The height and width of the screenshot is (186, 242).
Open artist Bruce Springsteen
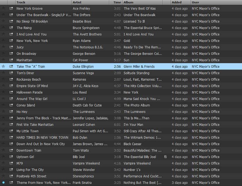click(x=86, y=28)
